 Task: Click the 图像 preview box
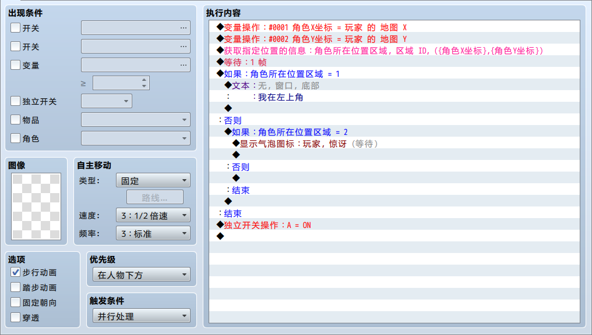(36, 206)
